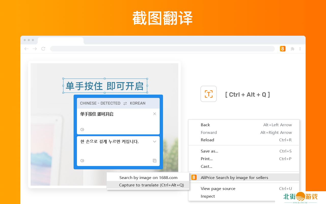Viewport: 326px width, 204px height.
Task: Click View page source in context menu
Action: point(218,189)
